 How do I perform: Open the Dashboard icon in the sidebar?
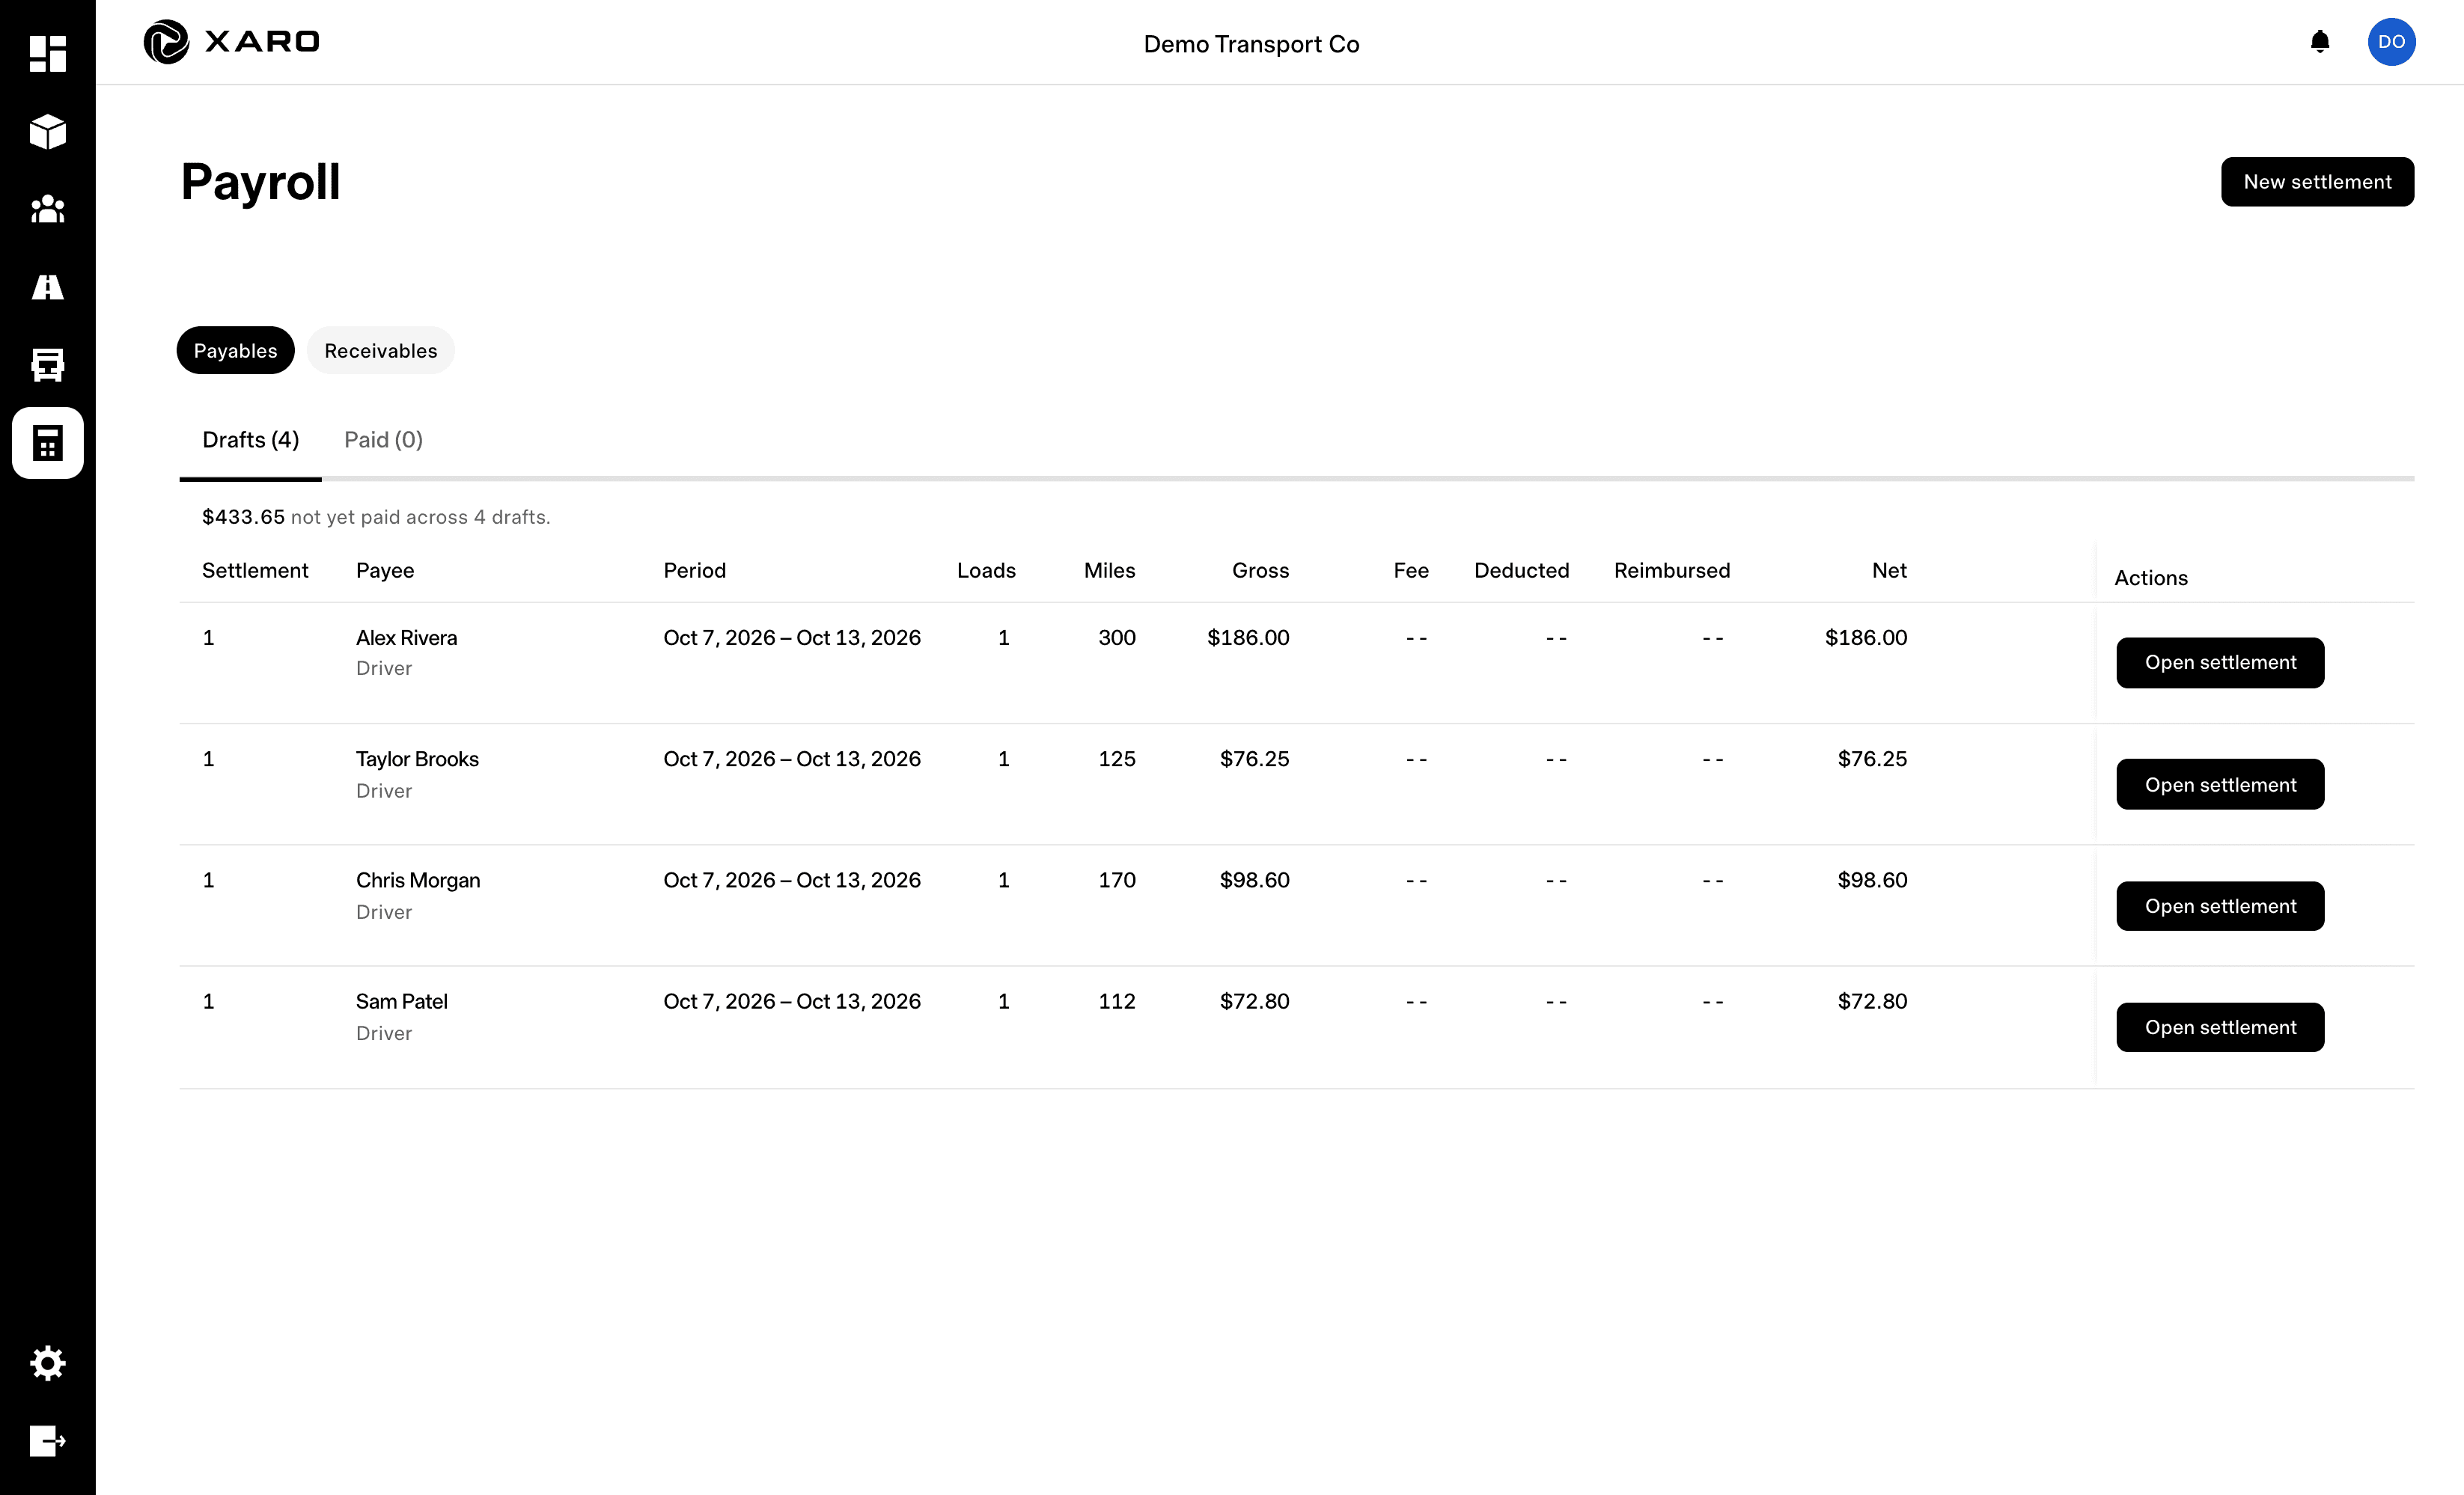pos(47,53)
